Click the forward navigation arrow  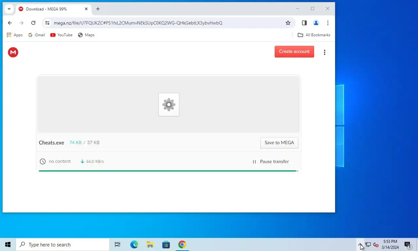(x=22, y=23)
